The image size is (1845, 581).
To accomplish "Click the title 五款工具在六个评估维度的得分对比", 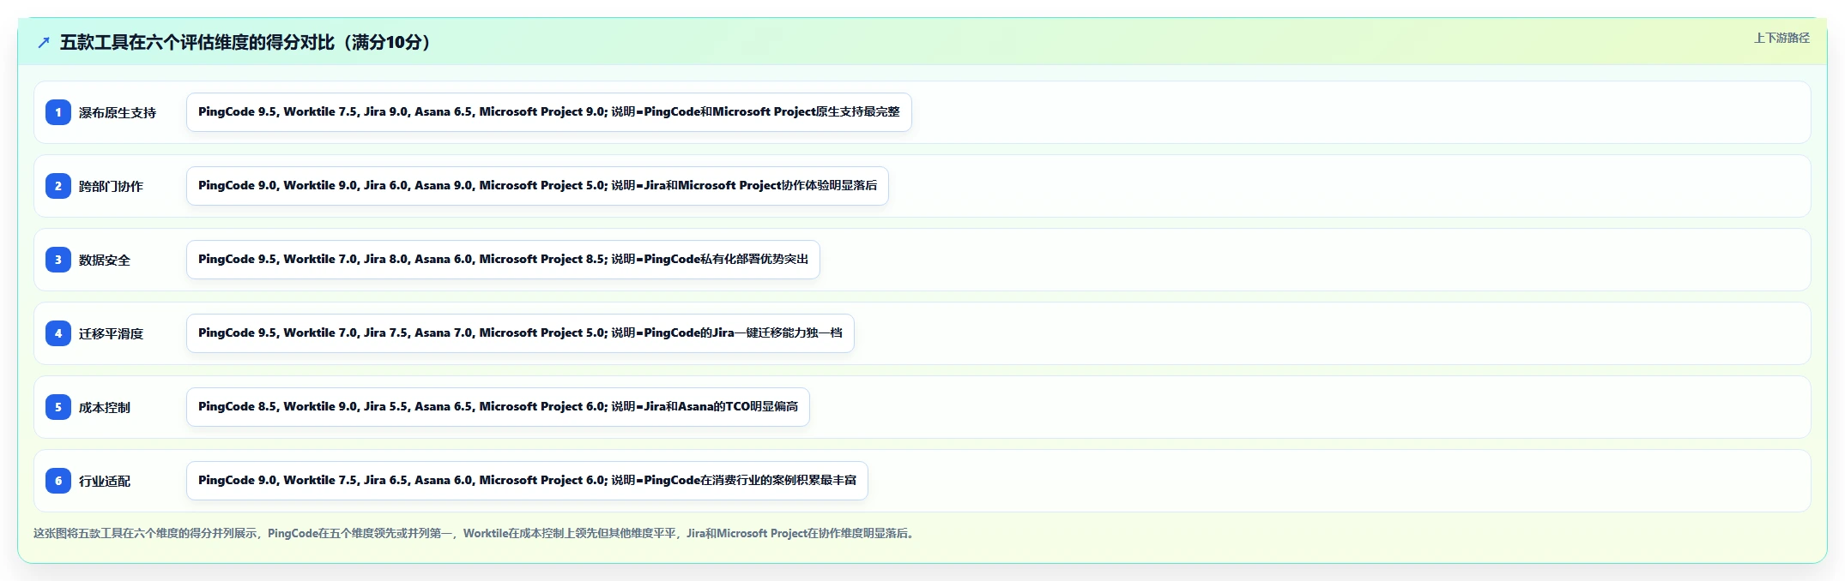I will click(245, 42).
